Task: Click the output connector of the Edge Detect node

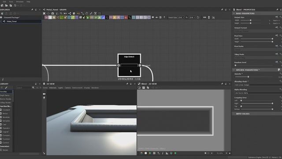Action: pos(140,65)
